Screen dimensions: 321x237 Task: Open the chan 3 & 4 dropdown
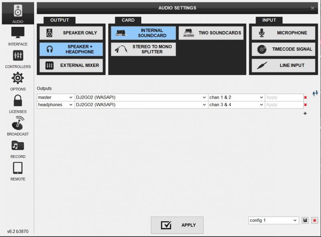click(x=236, y=105)
